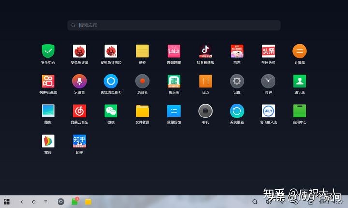Open 安兔兔评测3D app

[x=111, y=52]
